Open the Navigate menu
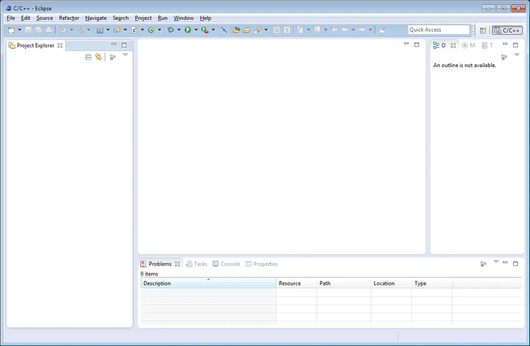 click(96, 18)
